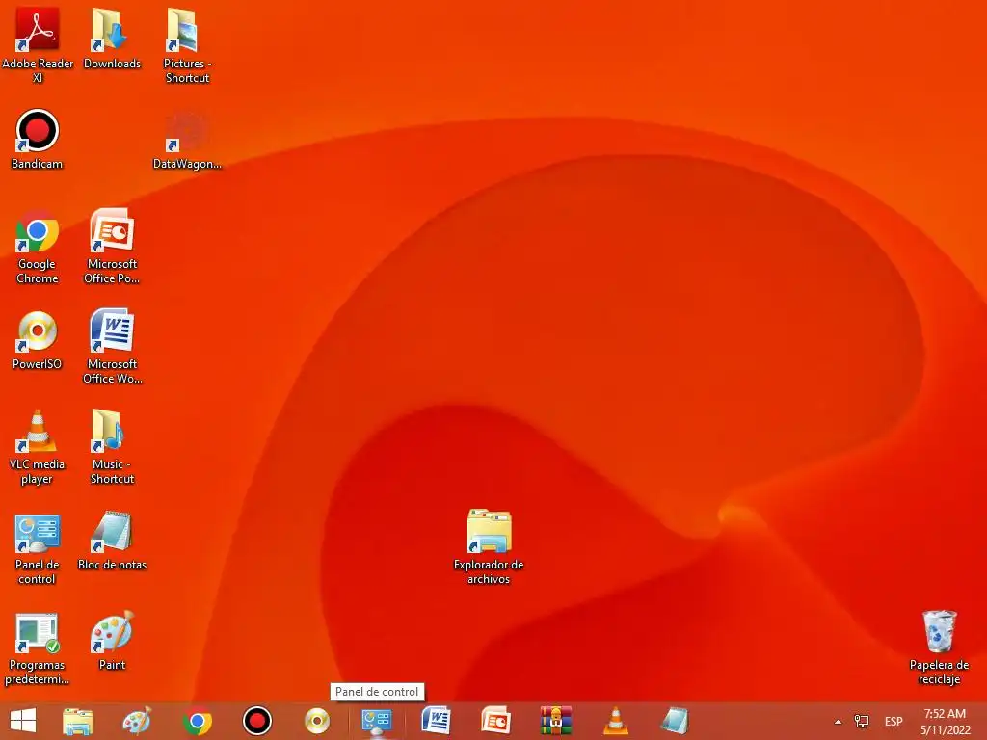The height and width of the screenshot is (740, 987).
Task: Open Word from the taskbar
Action: 437,721
